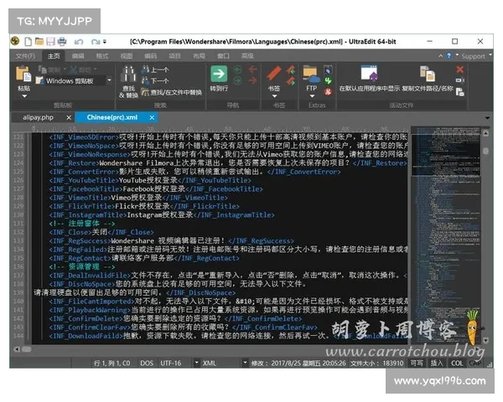503x402 pixels.
Task: Click the save disk icon in title bar
Action: pos(50,41)
